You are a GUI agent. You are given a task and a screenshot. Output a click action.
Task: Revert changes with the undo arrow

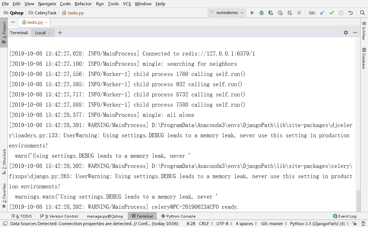[x=350, y=13]
